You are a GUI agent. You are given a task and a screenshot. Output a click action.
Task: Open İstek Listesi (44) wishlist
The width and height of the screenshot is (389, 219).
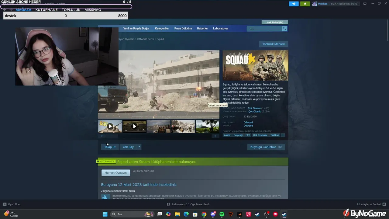point(275,22)
